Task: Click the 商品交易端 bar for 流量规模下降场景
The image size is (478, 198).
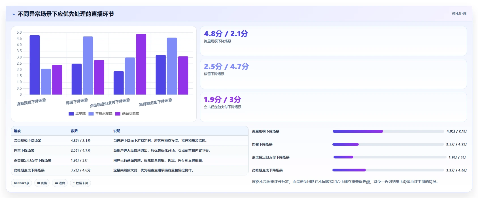Action: pyautogui.click(x=57, y=80)
